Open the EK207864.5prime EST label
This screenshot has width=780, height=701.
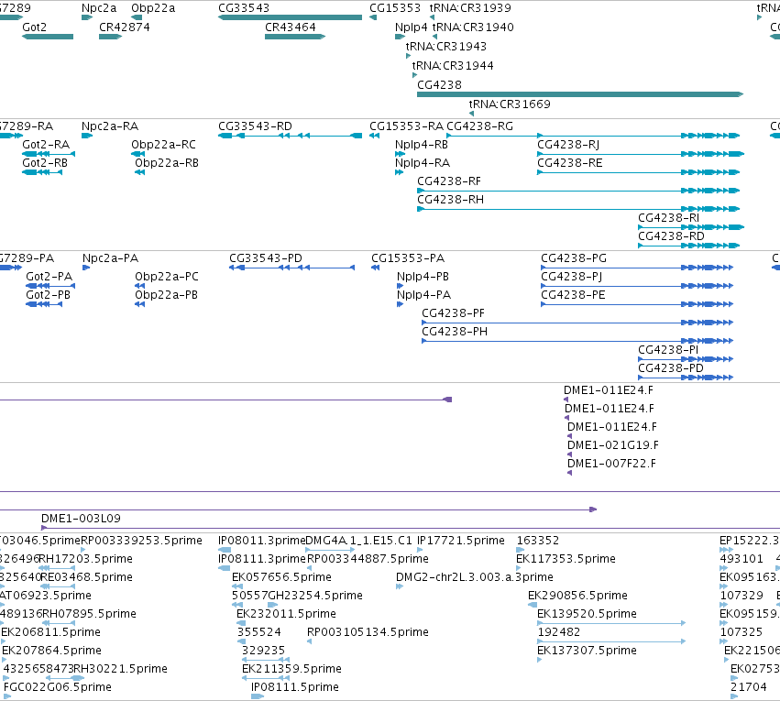click(51, 651)
